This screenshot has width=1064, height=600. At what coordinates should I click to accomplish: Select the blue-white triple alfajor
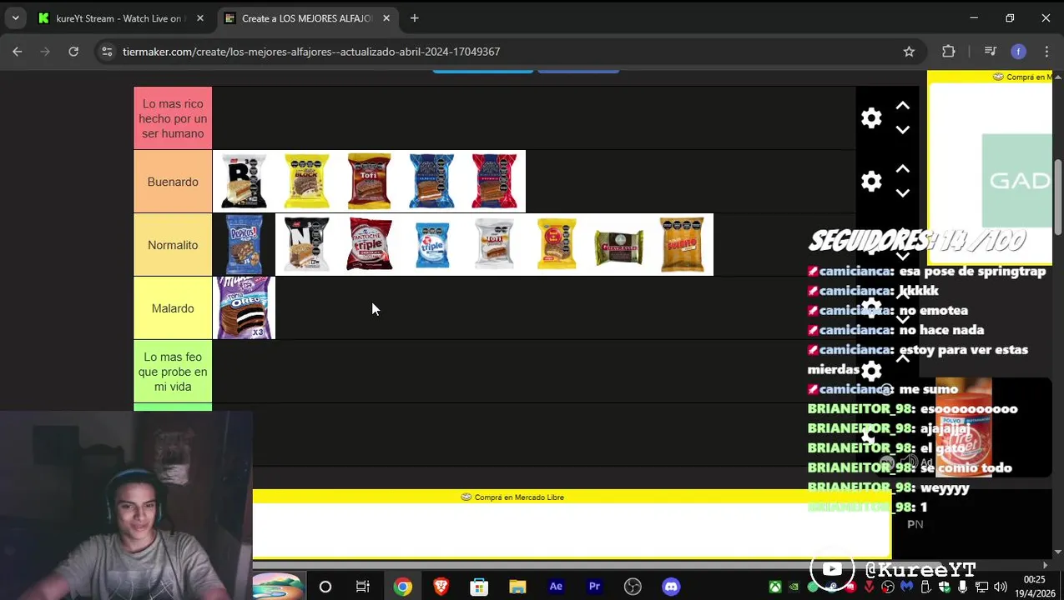431,244
